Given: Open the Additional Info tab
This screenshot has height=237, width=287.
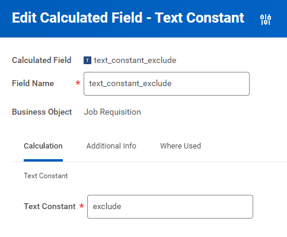Looking at the screenshot, I should pos(111,146).
